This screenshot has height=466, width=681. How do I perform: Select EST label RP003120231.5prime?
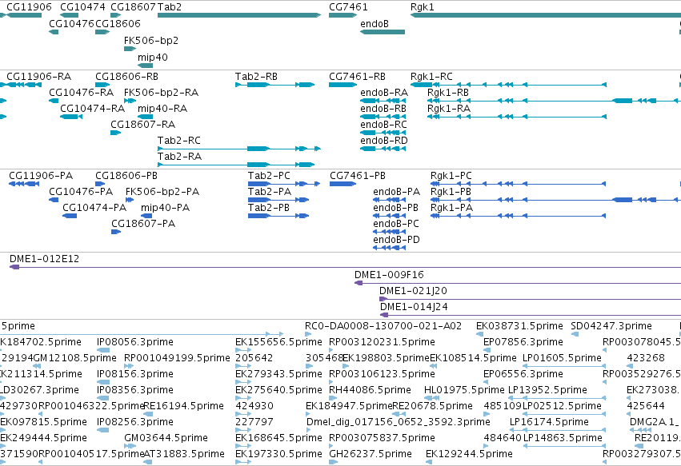pyautogui.click(x=382, y=342)
